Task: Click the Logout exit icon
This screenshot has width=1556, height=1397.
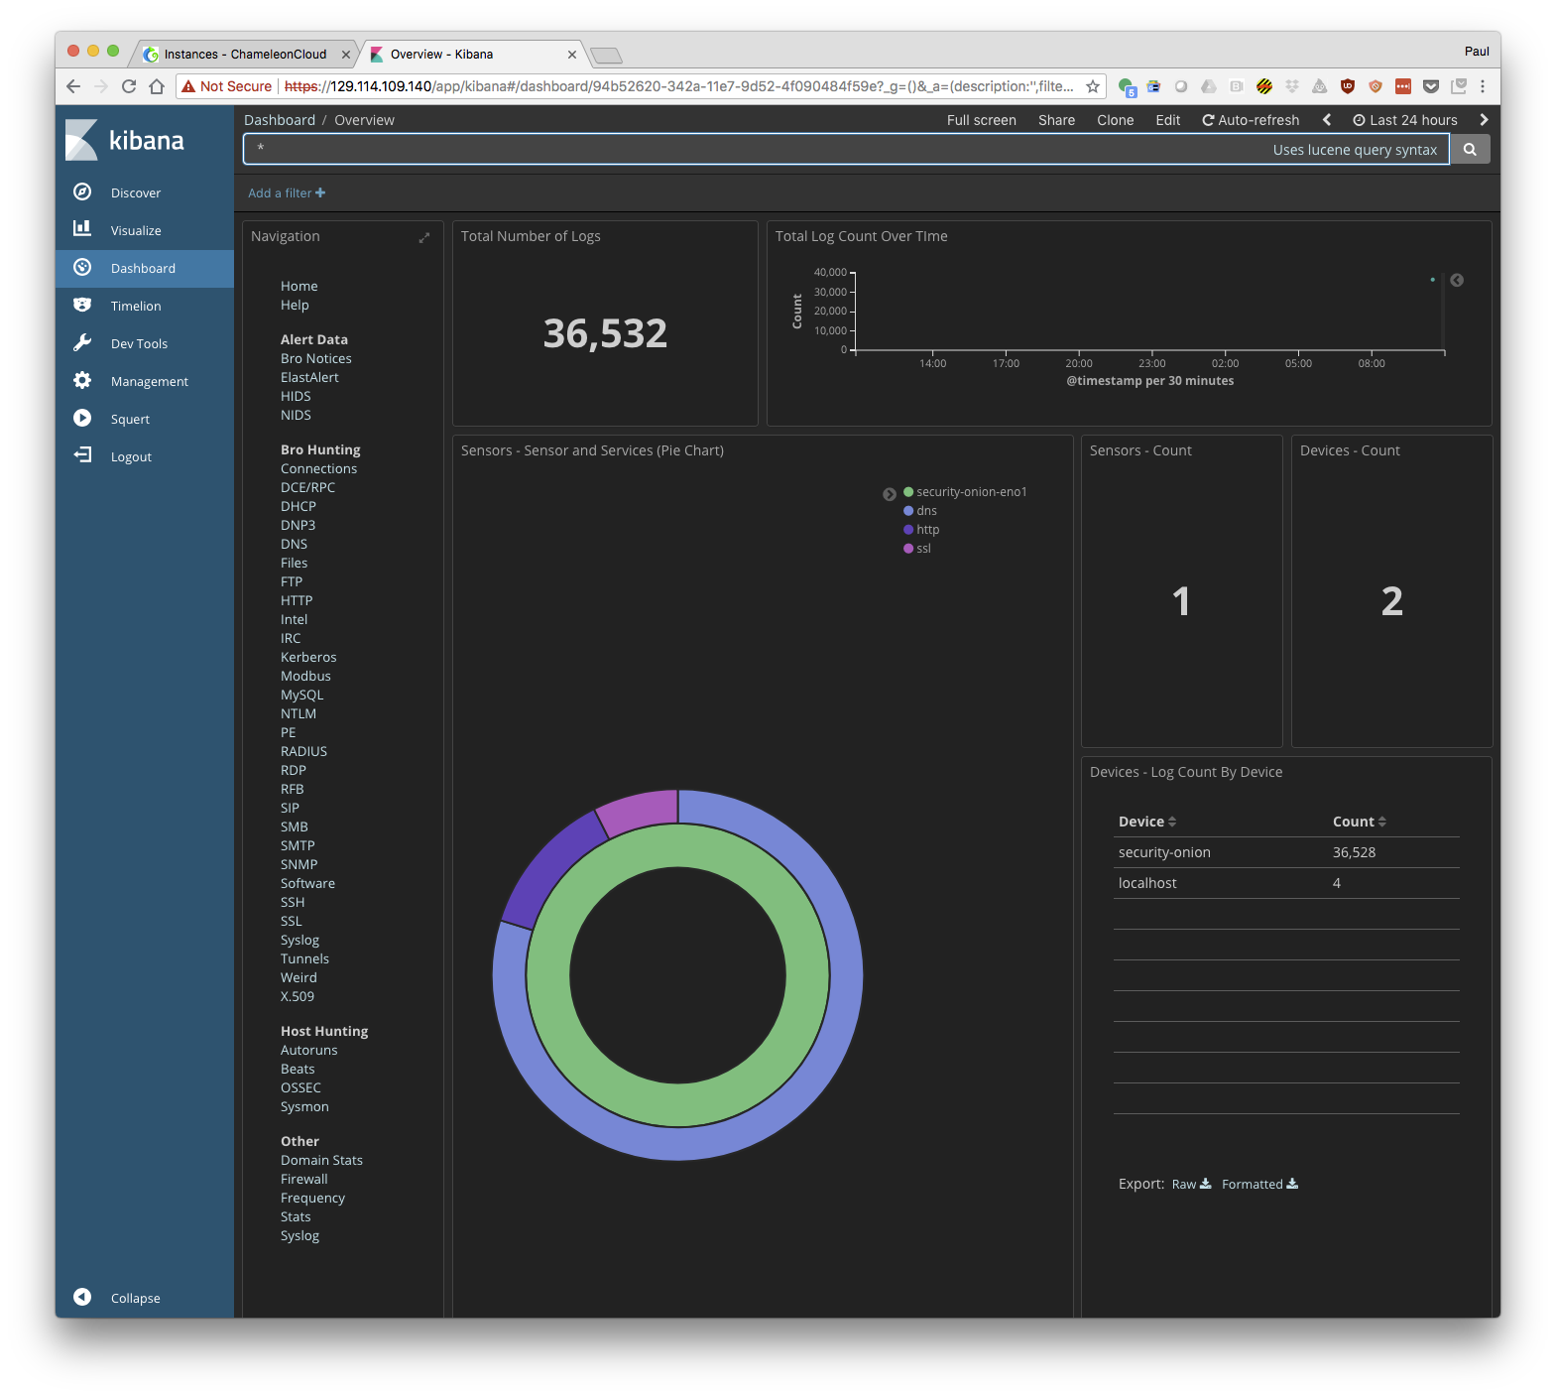Action: (82, 455)
